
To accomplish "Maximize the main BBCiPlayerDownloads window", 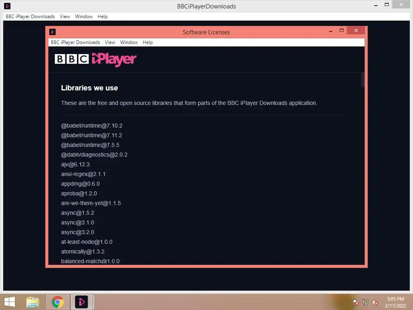I will (x=387, y=5).
